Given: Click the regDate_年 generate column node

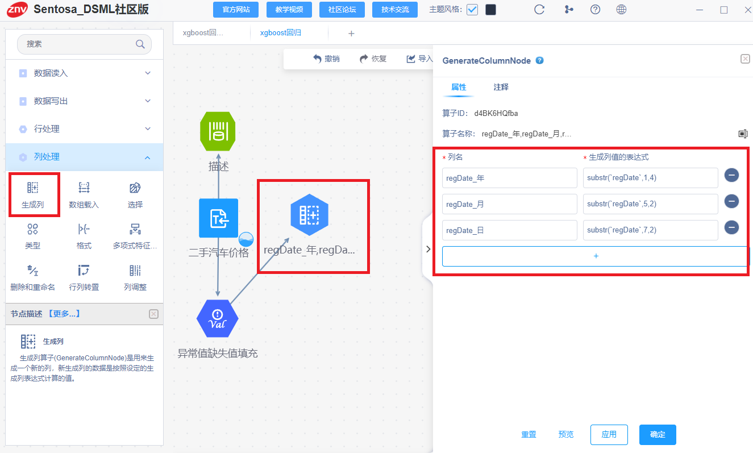Looking at the screenshot, I should [x=309, y=214].
